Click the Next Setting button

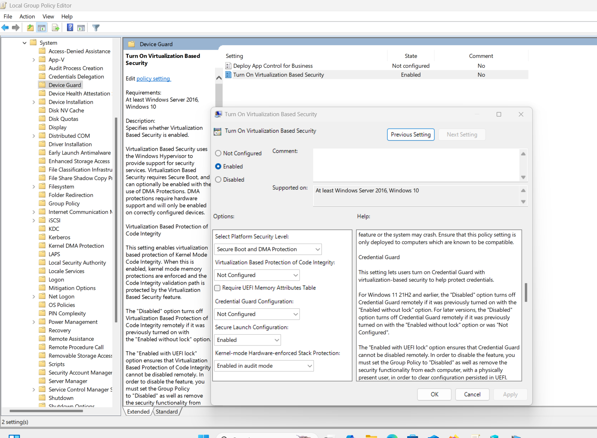click(462, 135)
